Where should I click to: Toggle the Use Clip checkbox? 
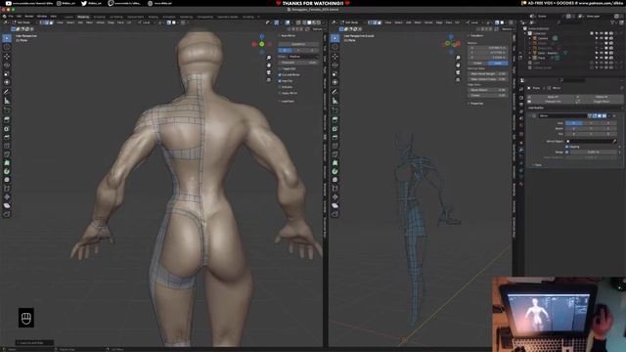(x=280, y=81)
